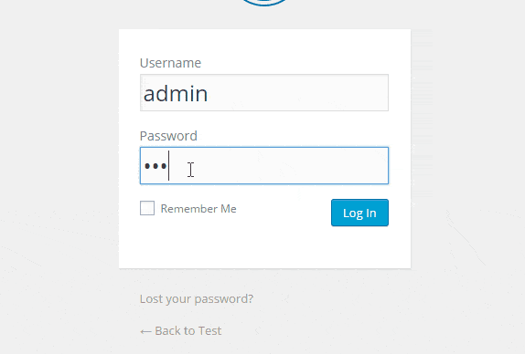
Task: Place cursor on the admin text
Action: pos(176,94)
